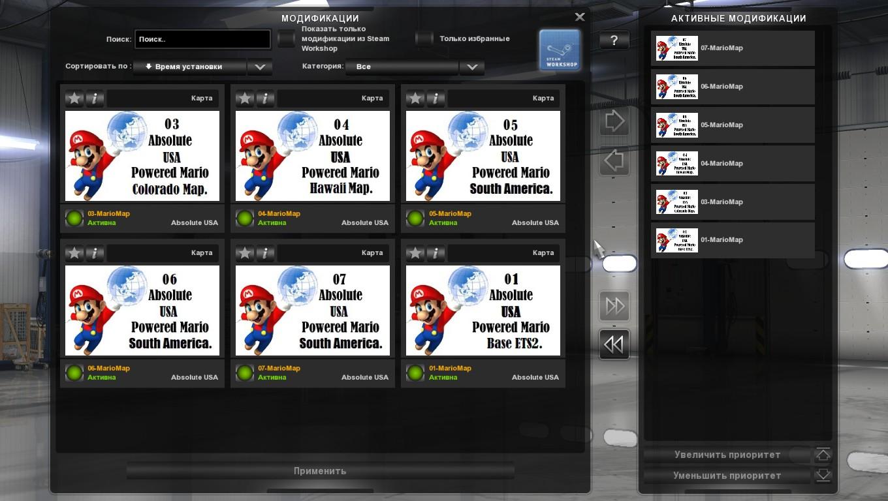Click the up arrow beside Увеличить приоритет
This screenshot has width=888, height=501.
(823, 455)
